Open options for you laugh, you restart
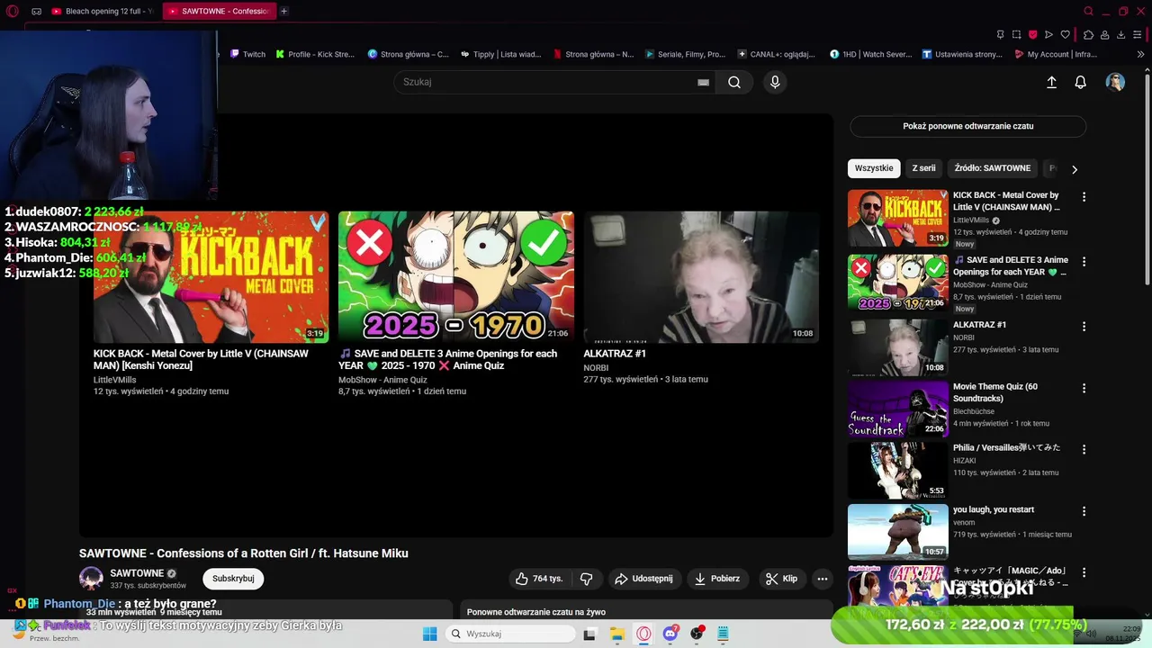This screenshot has width=1152, height=648. 1084,511
